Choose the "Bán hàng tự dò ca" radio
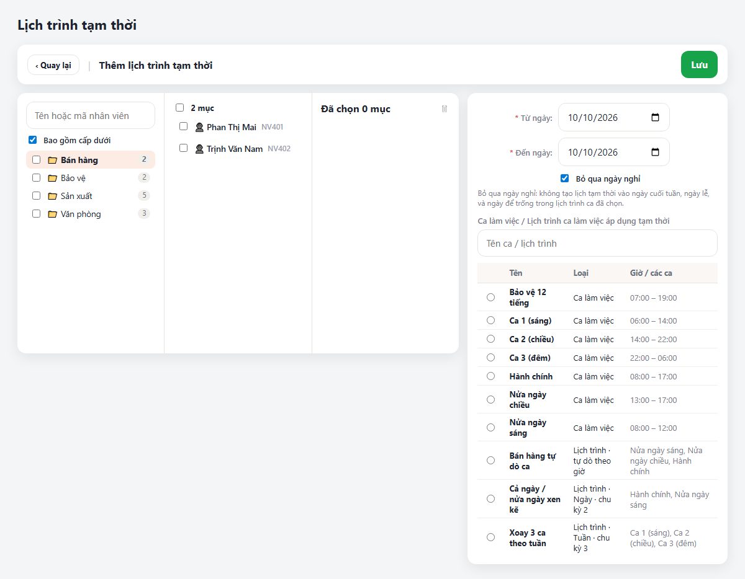 (x=491, y=461)
